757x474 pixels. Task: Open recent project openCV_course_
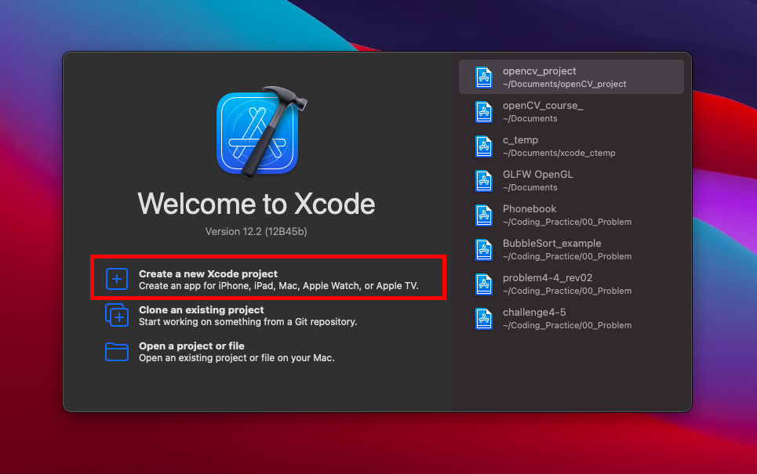(x=571, y=111)
